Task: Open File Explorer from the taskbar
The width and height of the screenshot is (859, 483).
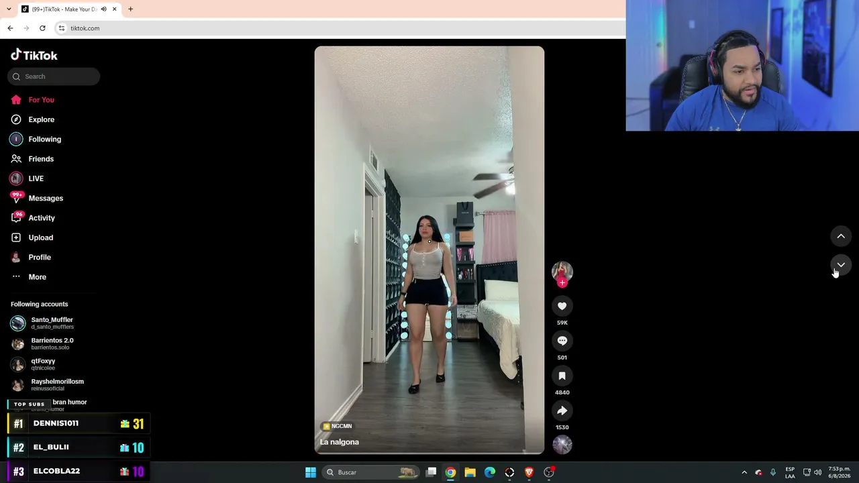Action: click(470, 472)
